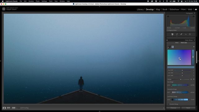Click the Reset button
199x112 pixels.
pos(188,108)
